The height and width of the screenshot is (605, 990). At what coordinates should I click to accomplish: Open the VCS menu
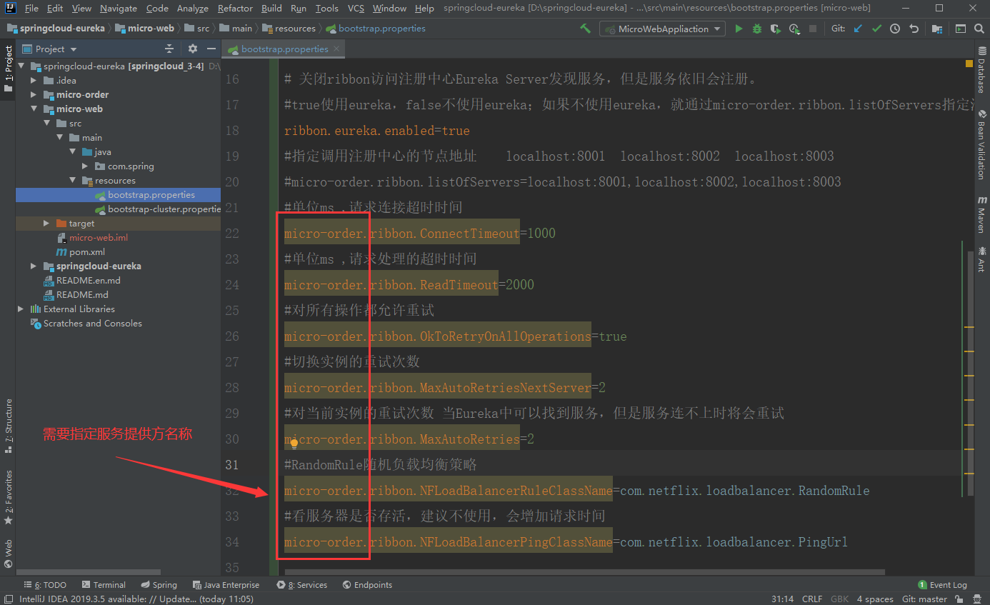[354, 8]
